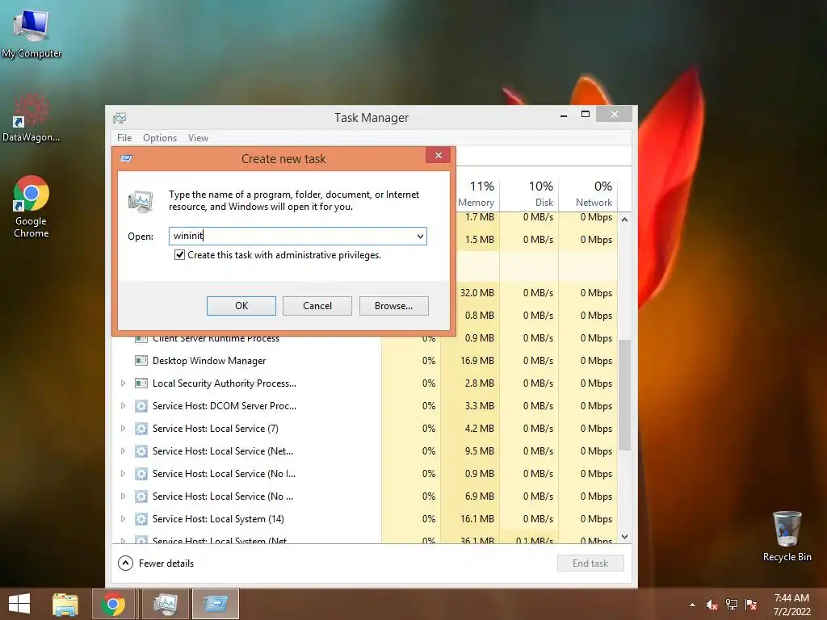Open My Computer desktop icon
The width and height of the screenshot is (827, 620).
[31, 32]
